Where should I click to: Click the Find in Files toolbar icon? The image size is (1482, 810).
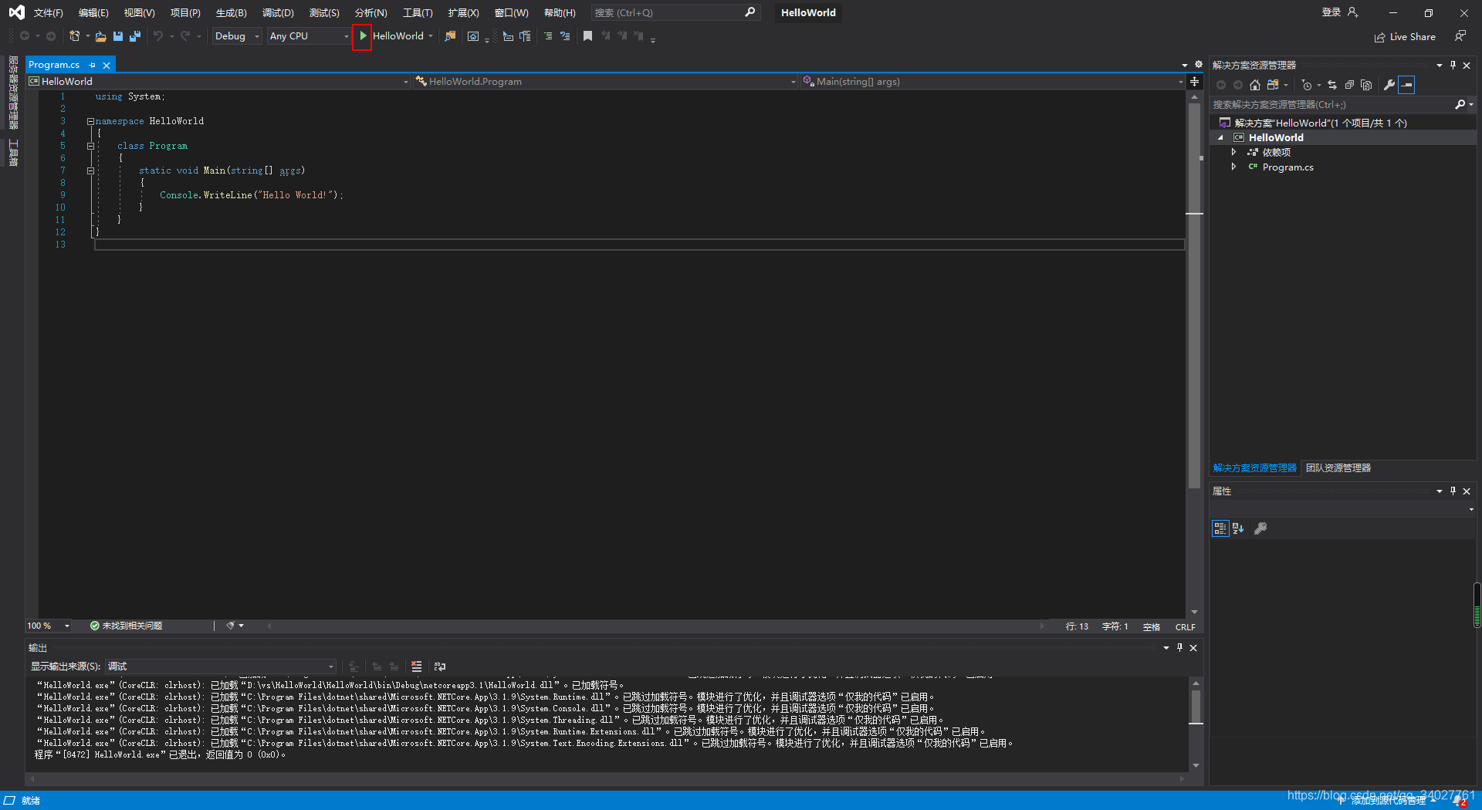tap(450, 36)
